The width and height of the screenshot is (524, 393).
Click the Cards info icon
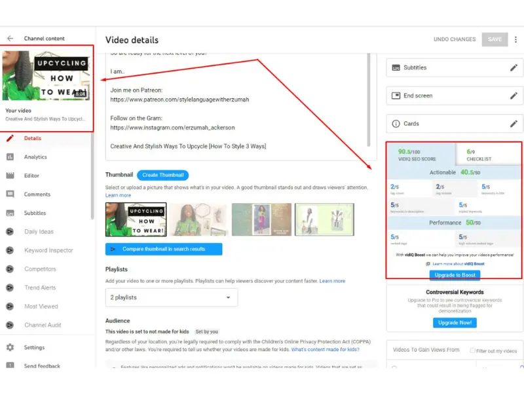396,124
